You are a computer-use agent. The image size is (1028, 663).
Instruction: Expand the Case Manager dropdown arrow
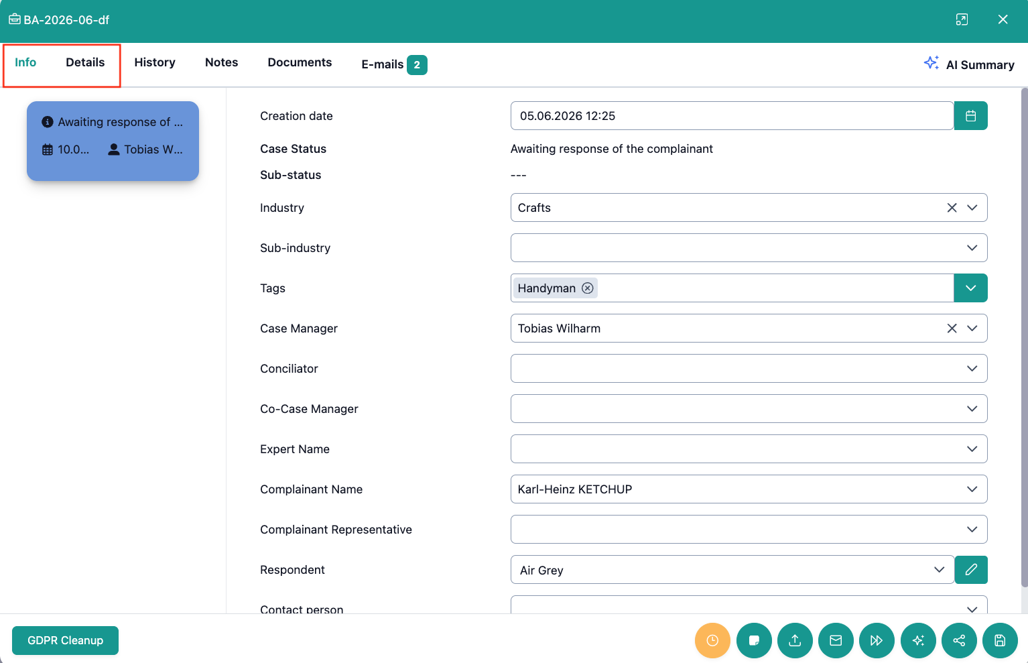(972, 328)
